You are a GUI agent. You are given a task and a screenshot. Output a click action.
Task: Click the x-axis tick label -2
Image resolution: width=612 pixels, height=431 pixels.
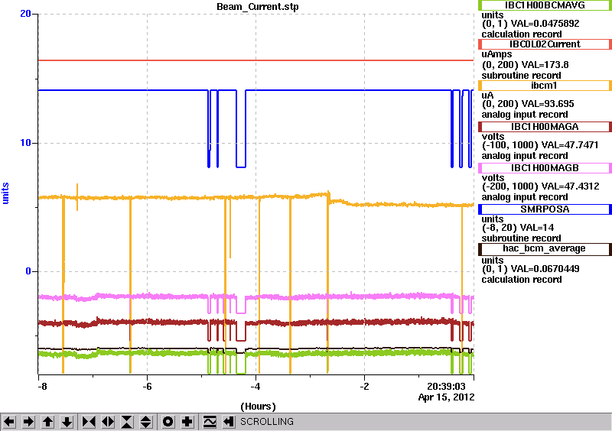click(364, 386)
